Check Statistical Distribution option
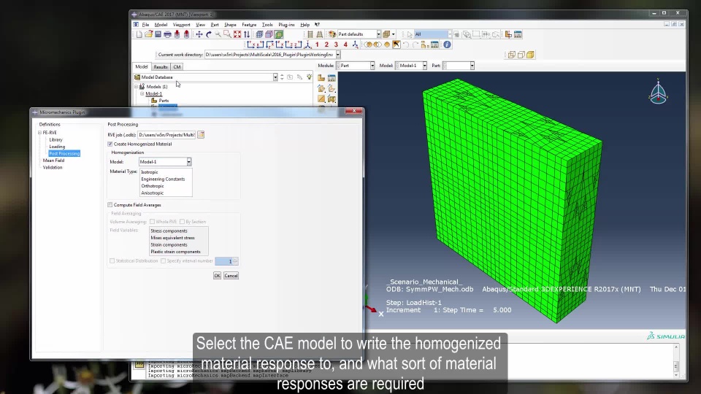 112,261
